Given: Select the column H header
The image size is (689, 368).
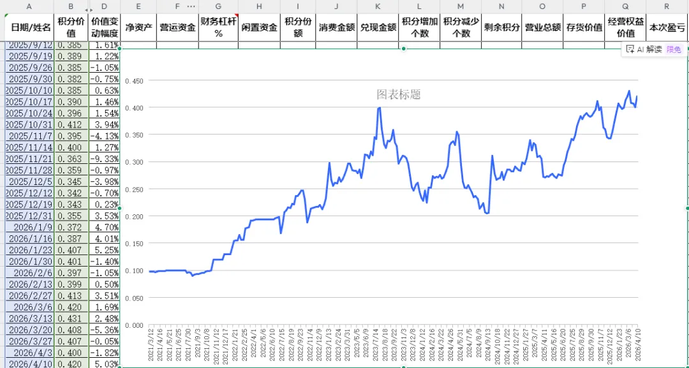Looking at the screenshot, I should click(259, 6).
